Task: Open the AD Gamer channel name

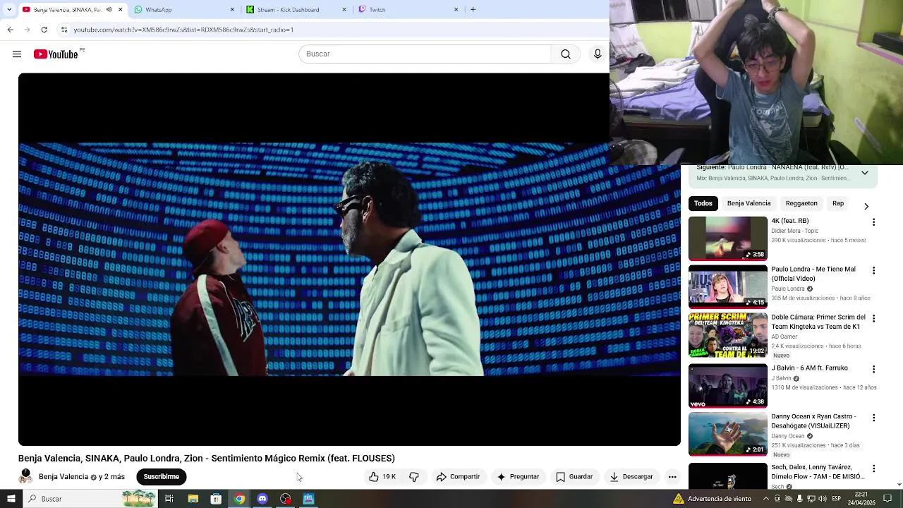Action: click(x=784, y=337)
